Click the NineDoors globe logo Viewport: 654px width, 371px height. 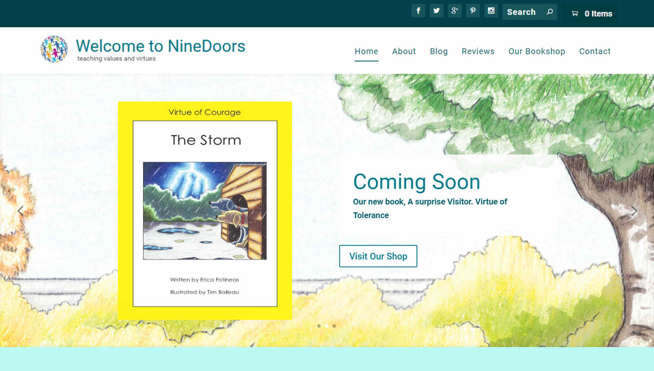tap(54, 49)
